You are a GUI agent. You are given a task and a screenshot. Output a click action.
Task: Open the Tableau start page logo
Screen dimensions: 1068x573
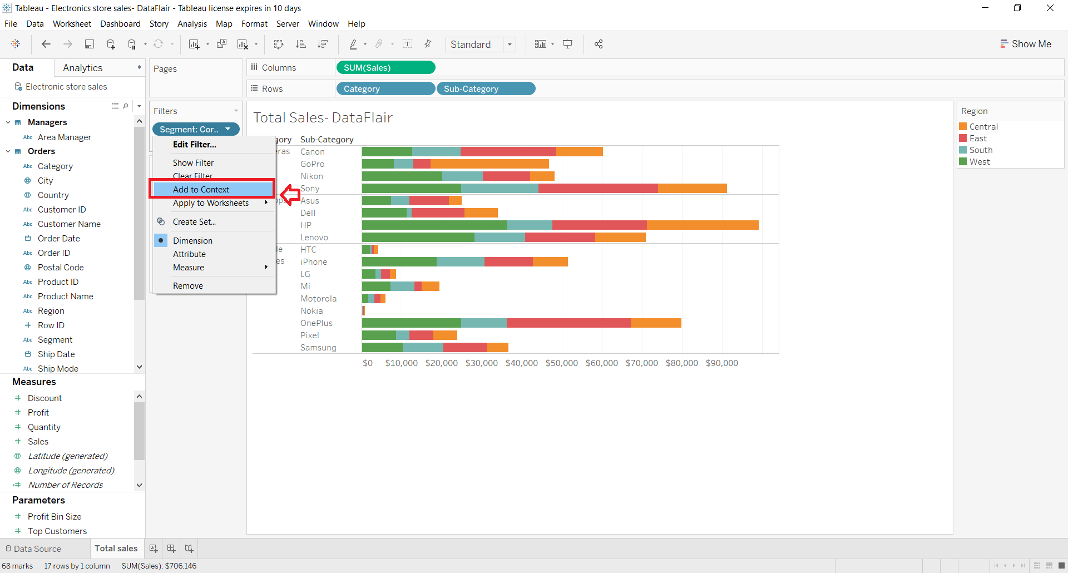[x=16, y=44]
